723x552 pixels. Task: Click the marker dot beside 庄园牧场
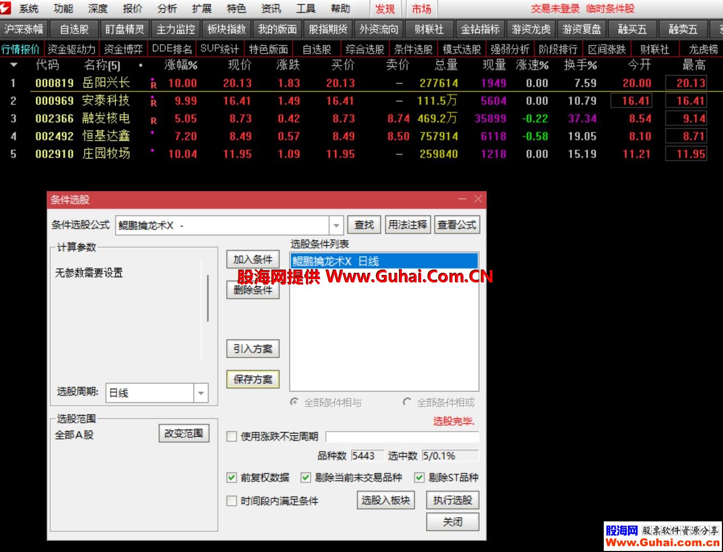pyautogui.click(x=153, y=150)
